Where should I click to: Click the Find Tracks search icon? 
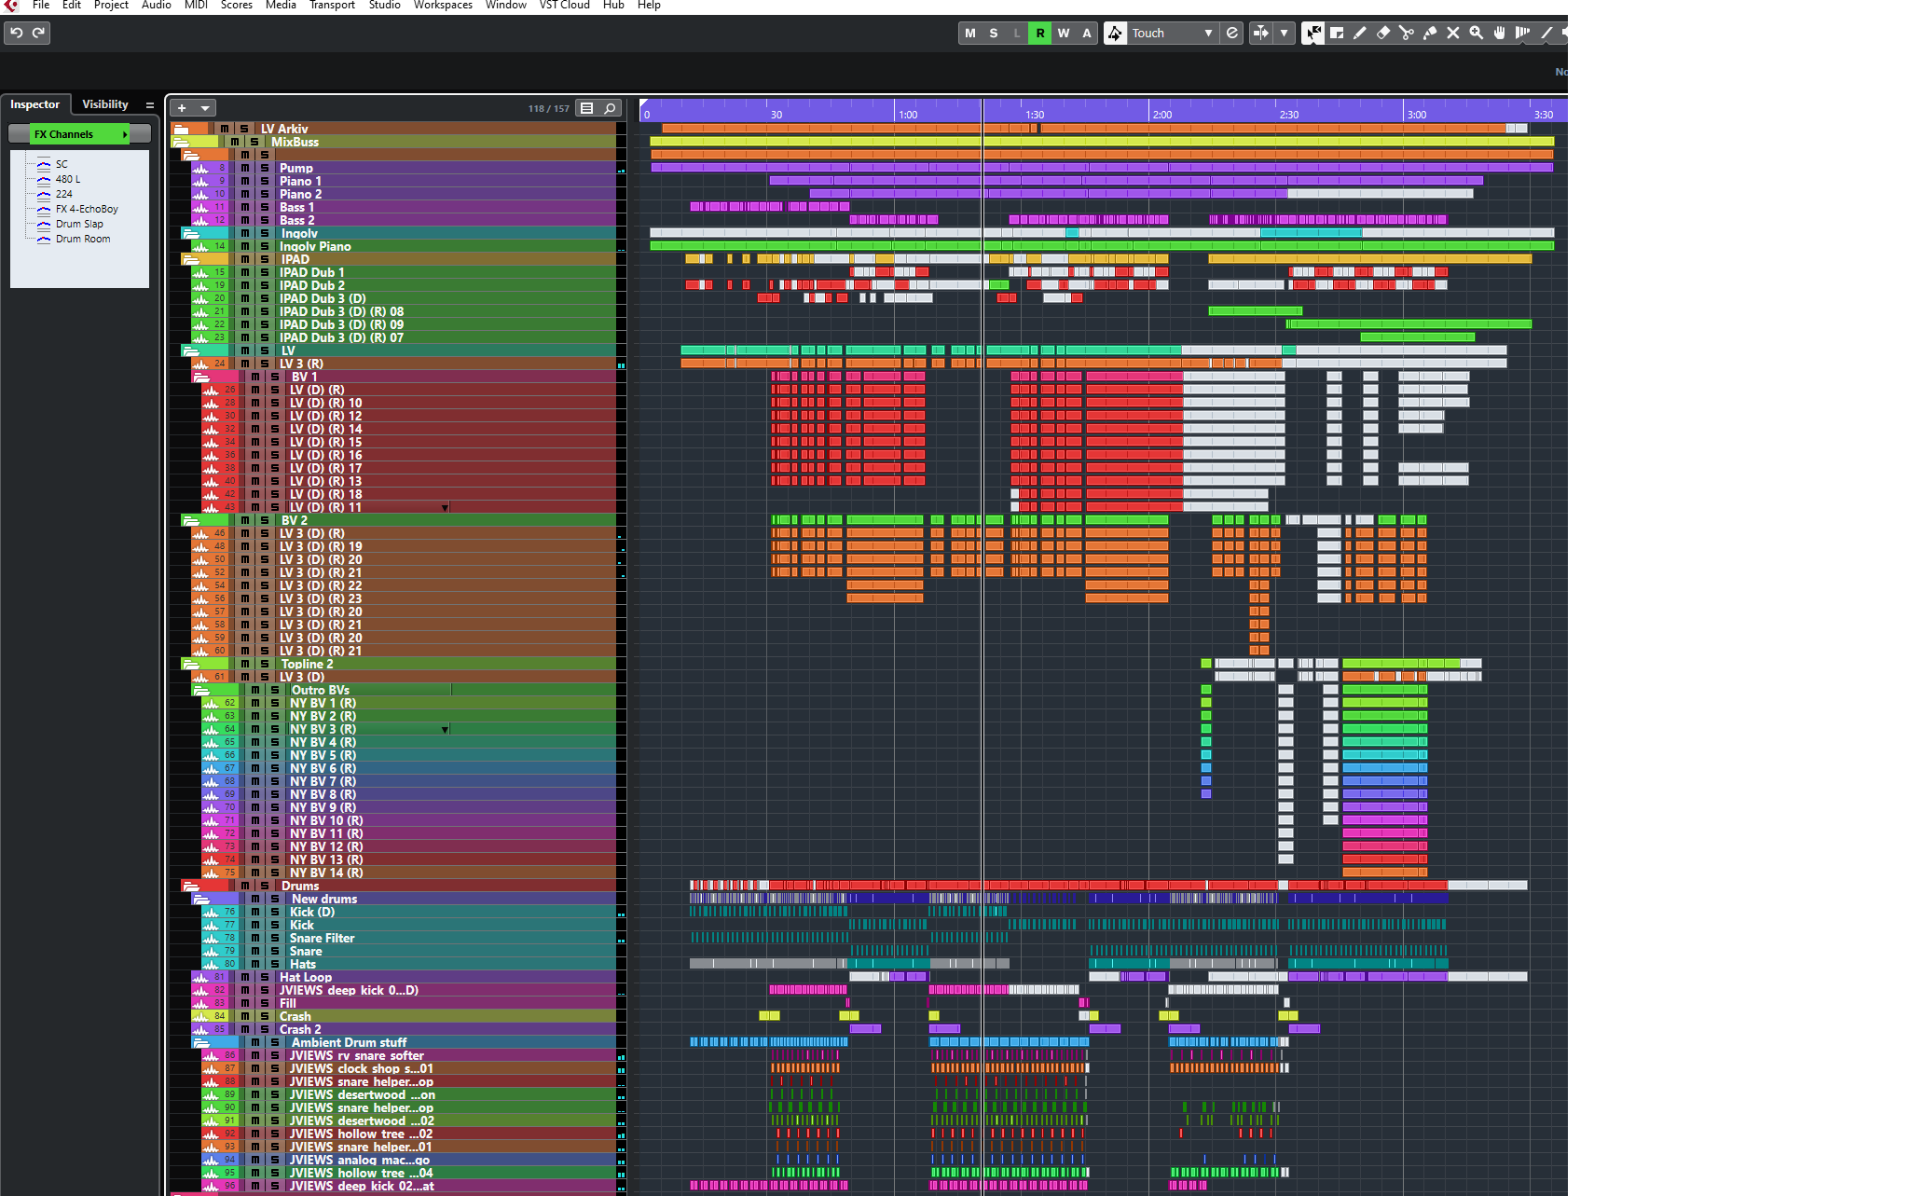pos(610,108)
